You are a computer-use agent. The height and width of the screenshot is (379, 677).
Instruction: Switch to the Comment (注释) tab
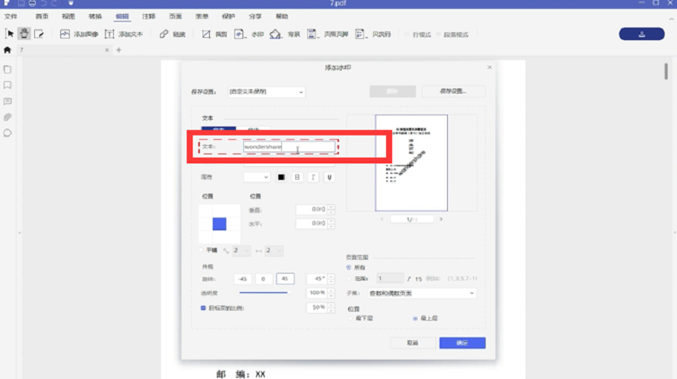[149, 16]
